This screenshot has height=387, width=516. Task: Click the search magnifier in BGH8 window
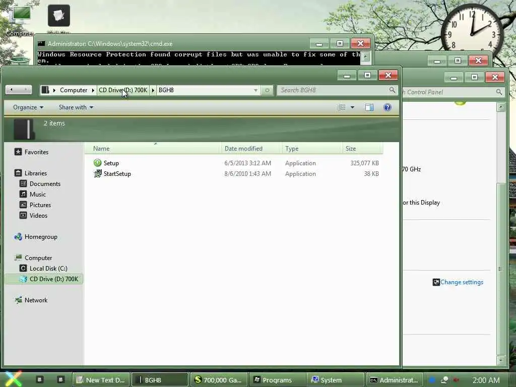click(392, 90)
